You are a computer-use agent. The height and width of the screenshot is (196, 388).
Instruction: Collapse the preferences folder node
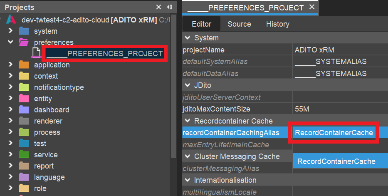coord(11,42)
